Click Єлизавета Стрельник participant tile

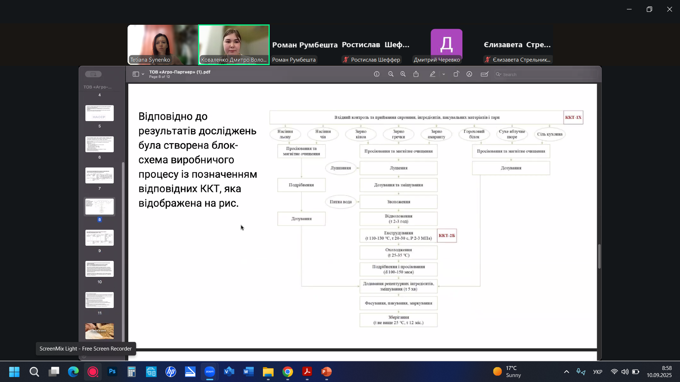coord(517,45)
